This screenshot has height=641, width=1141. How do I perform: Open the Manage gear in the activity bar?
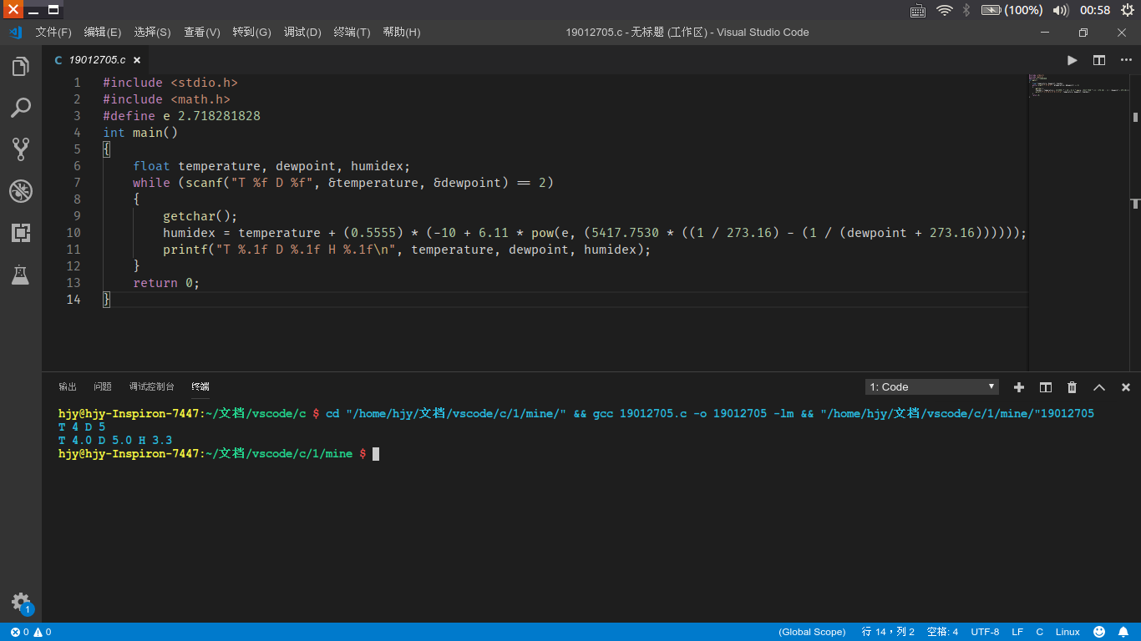21,599
